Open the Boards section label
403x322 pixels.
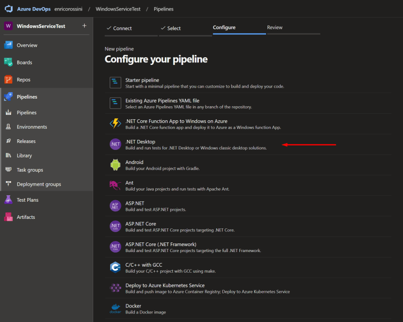[24, 62]
